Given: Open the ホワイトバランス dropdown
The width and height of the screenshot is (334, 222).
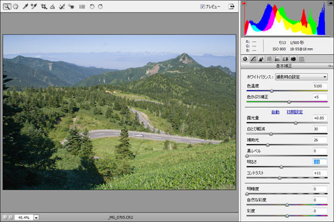Looking at the screenshot, I should 301,77.
